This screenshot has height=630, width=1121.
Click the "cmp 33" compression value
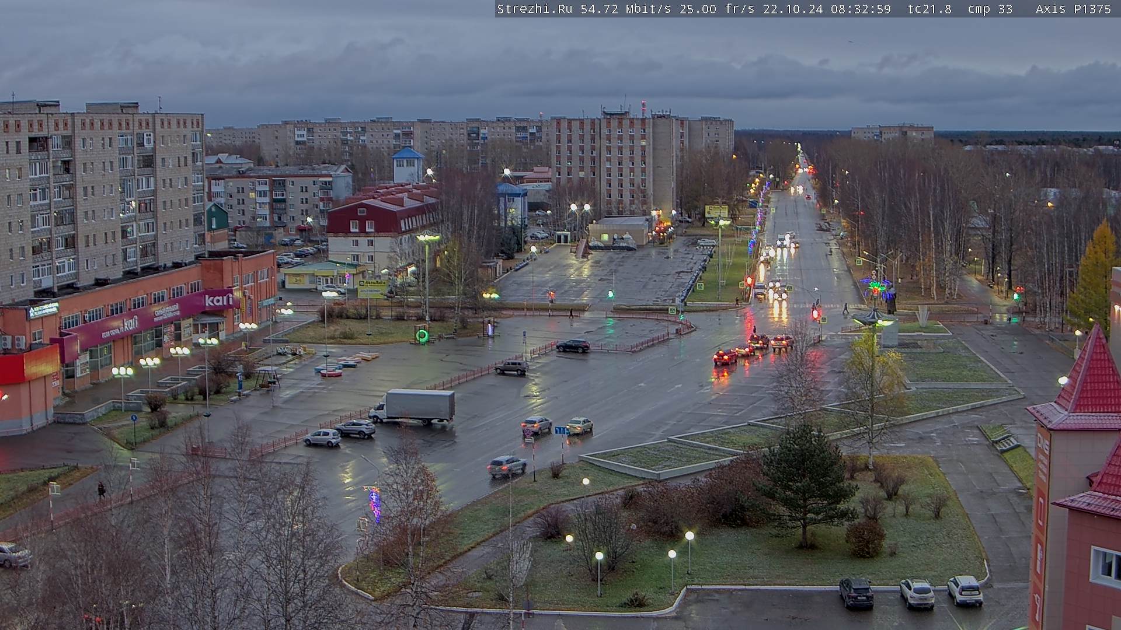pyautogui.click(x=990, y=9)
